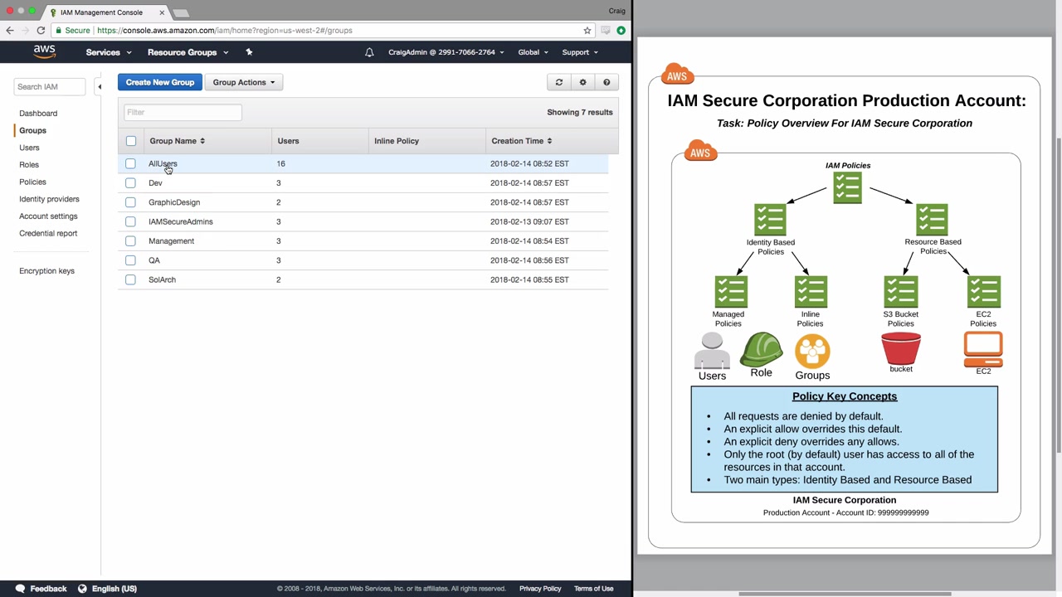Click the slide window vertical scrollbar

point(1058,294)
